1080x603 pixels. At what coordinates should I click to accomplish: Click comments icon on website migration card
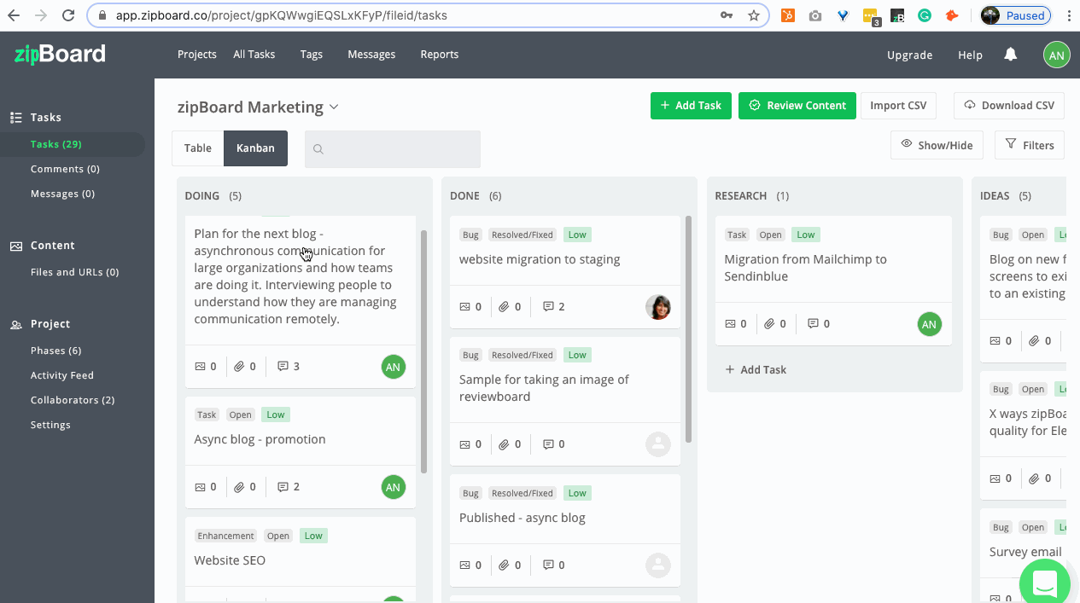(x=549, y=306)
